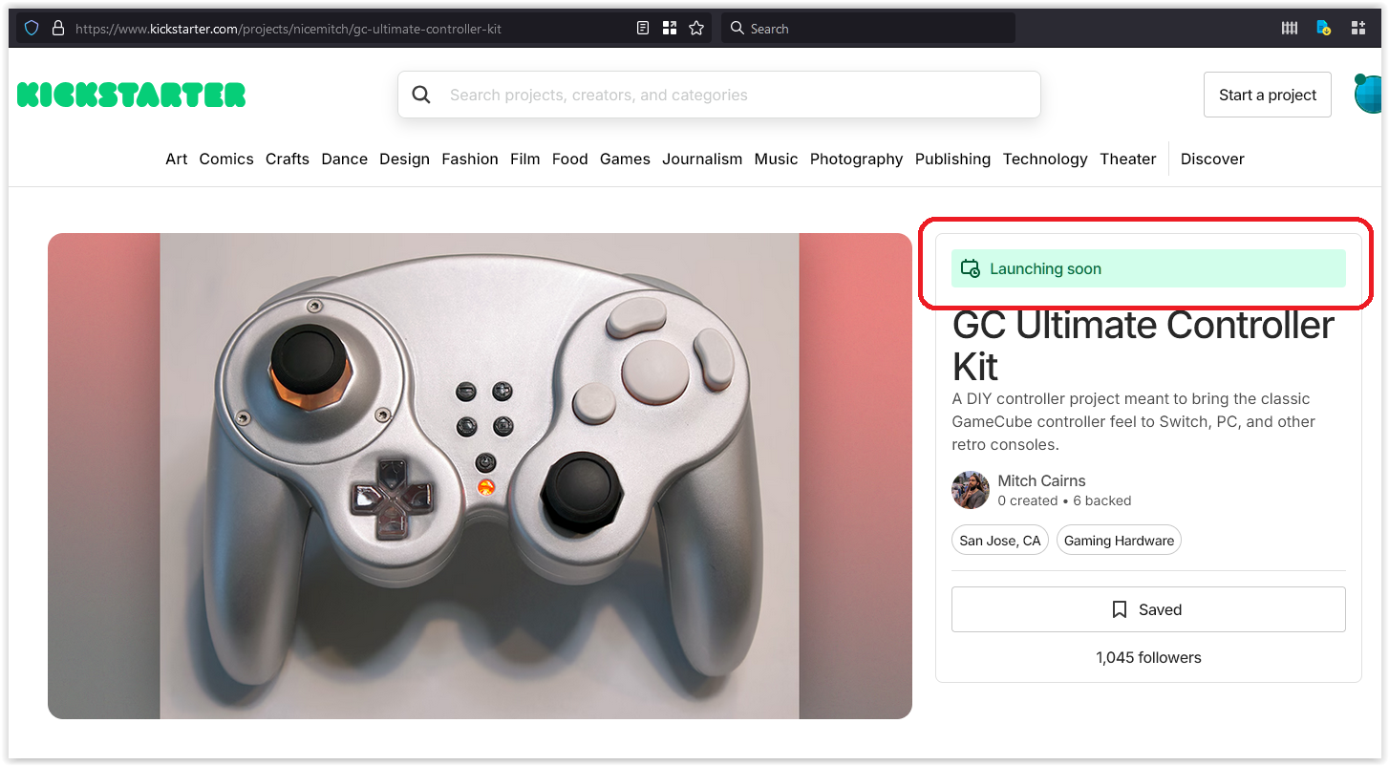The width and height of the screenshot is (1389, 766).
Task: Open the user profile avatar
Action: (x=1368, y=95)
